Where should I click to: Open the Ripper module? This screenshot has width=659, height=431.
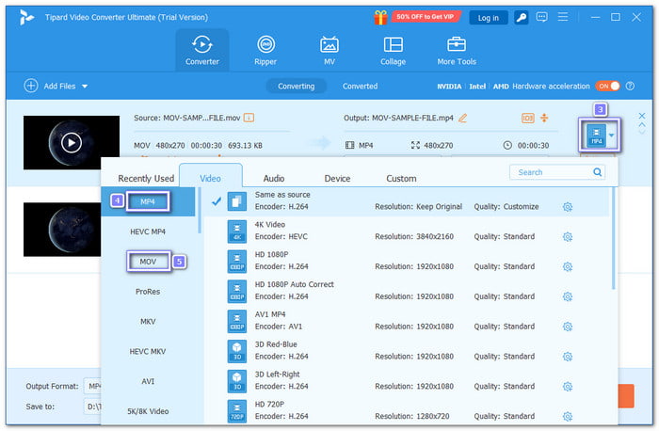pos(265,50)
